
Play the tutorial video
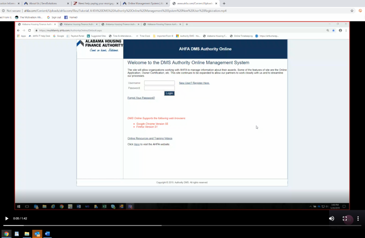tap(7, 218)
